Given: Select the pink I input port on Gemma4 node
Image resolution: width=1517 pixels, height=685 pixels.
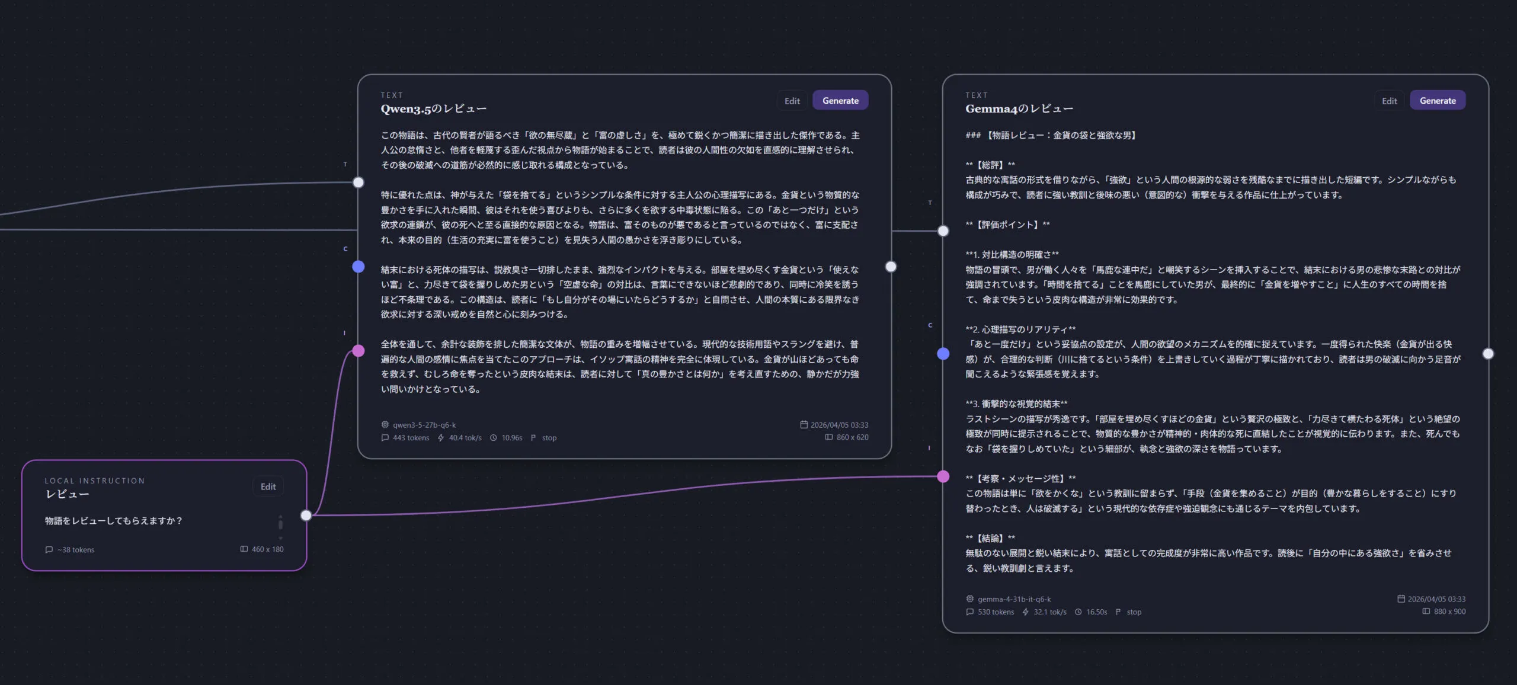Looking at the screenshot, I should [943, 476].
